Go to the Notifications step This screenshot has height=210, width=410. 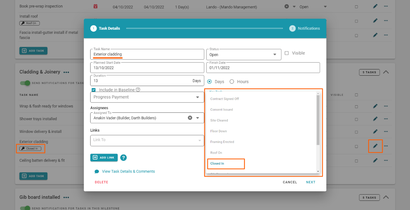coord(304,28)
